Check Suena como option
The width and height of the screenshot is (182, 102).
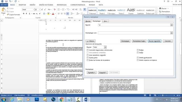[x=88, y=58]
